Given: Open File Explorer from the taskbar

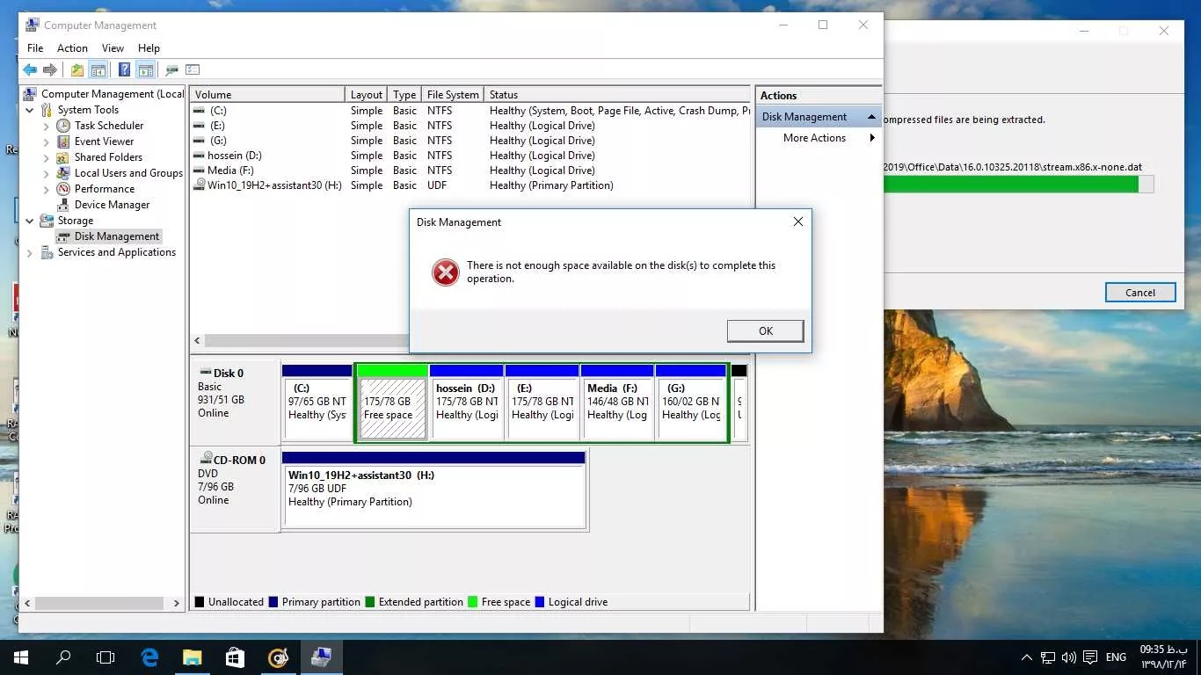Looking at the screenshot, I should coord(192,657).
